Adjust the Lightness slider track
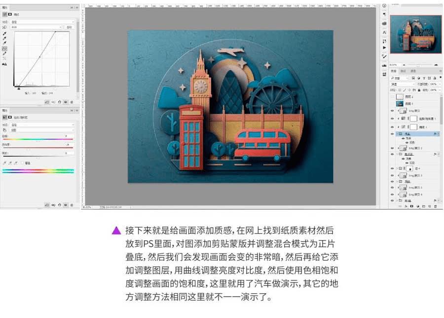 38,156
